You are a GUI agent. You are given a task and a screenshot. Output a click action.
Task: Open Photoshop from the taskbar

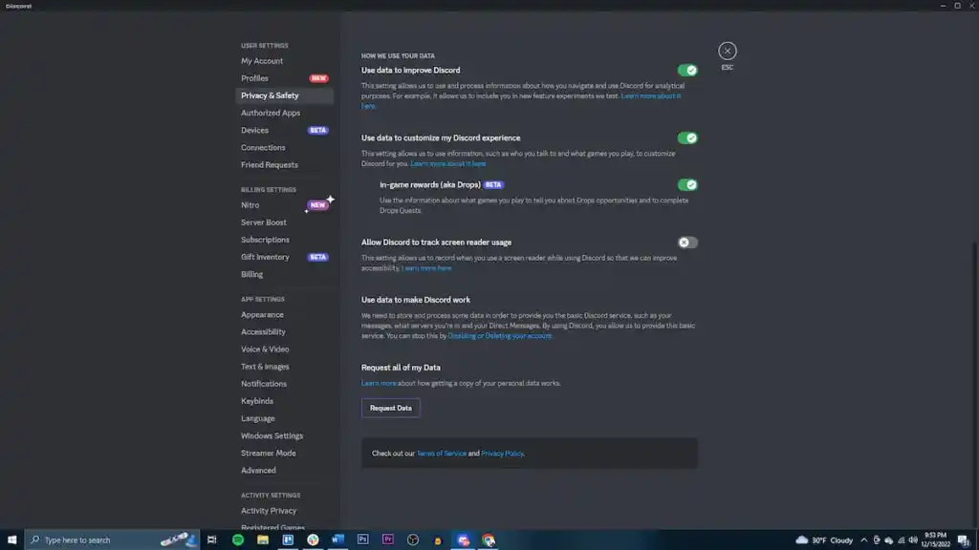(362, 540)
